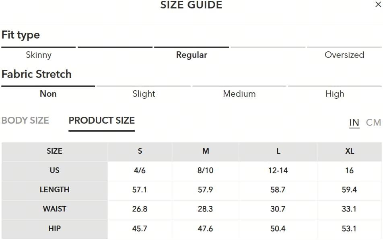383x240 pixels.
Task: Click the Oversized fit type label
Action: point(344,55)
